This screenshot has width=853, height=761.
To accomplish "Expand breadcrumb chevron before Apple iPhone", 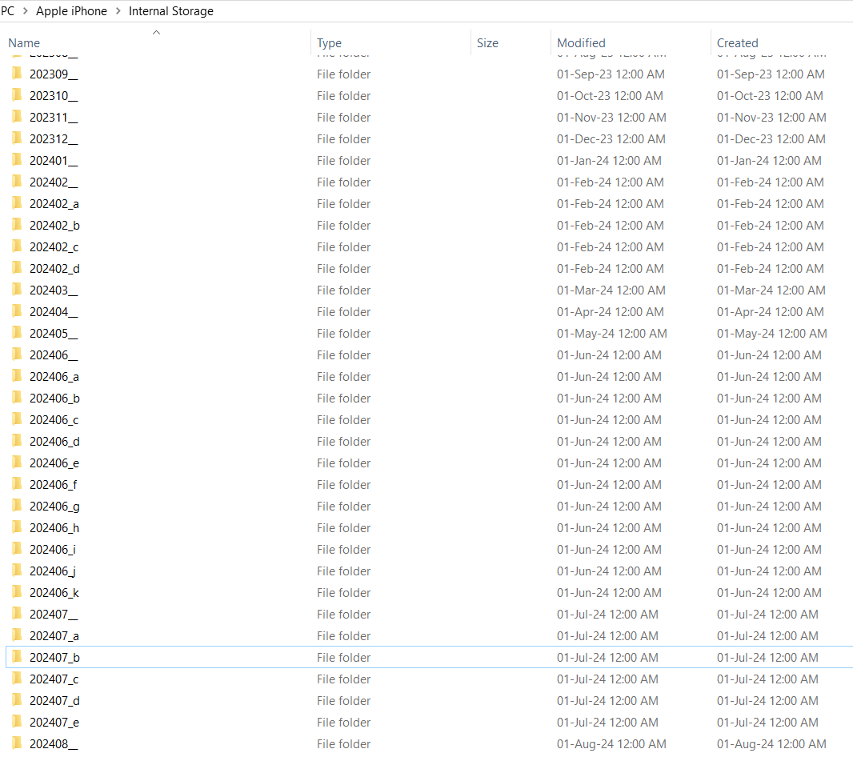I will click(25, 11).
